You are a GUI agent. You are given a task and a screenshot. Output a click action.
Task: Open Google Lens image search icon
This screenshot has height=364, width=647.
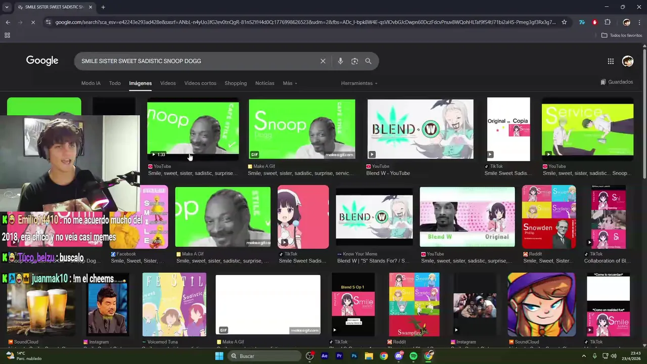click(355, 61)
